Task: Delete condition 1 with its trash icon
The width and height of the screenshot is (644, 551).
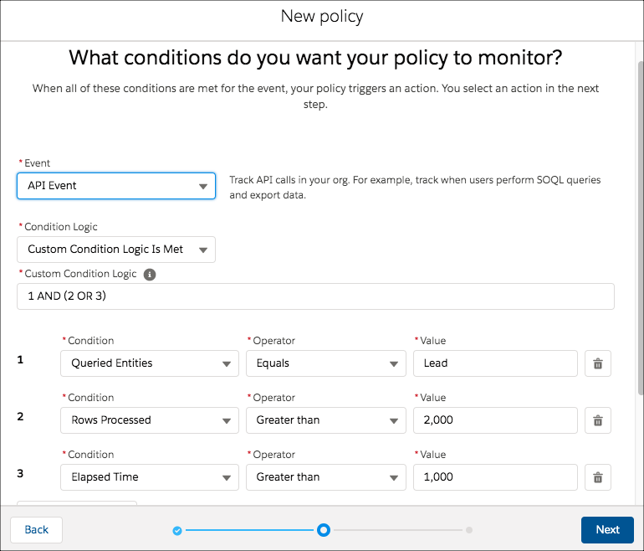Action: click(598, 363)
